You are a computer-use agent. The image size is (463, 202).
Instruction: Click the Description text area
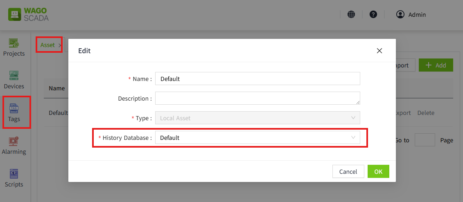257,98
